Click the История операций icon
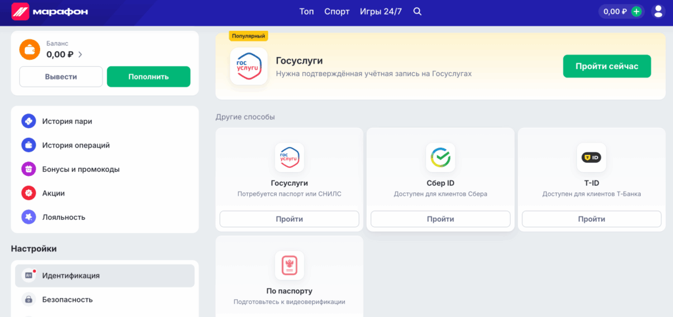 point(29,145)
